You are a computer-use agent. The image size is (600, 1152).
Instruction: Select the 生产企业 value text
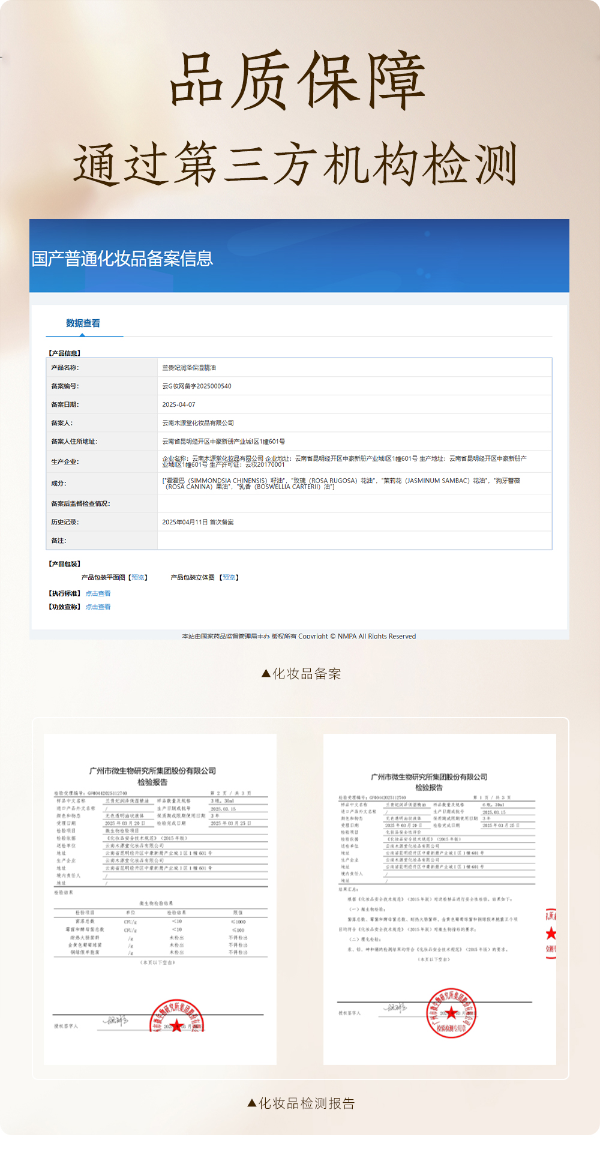pyautogui.click(x=345, y=461)
